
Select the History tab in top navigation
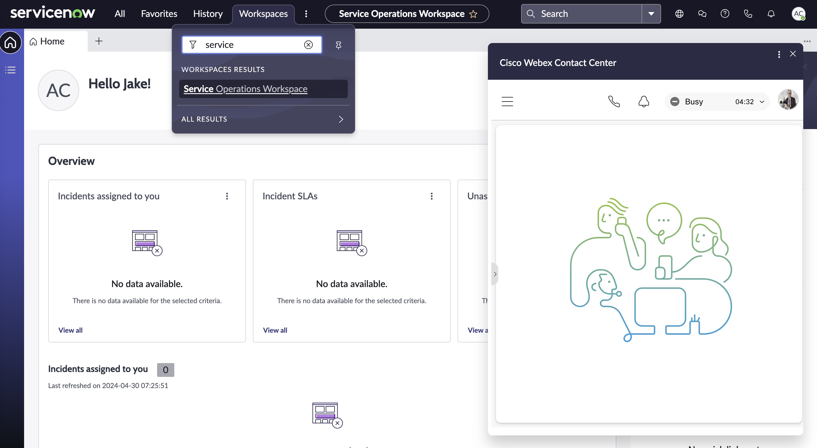click(x=208, y=13)
